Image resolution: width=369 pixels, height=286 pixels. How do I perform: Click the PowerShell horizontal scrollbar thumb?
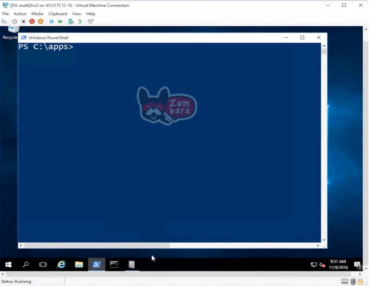pos(97,246)
